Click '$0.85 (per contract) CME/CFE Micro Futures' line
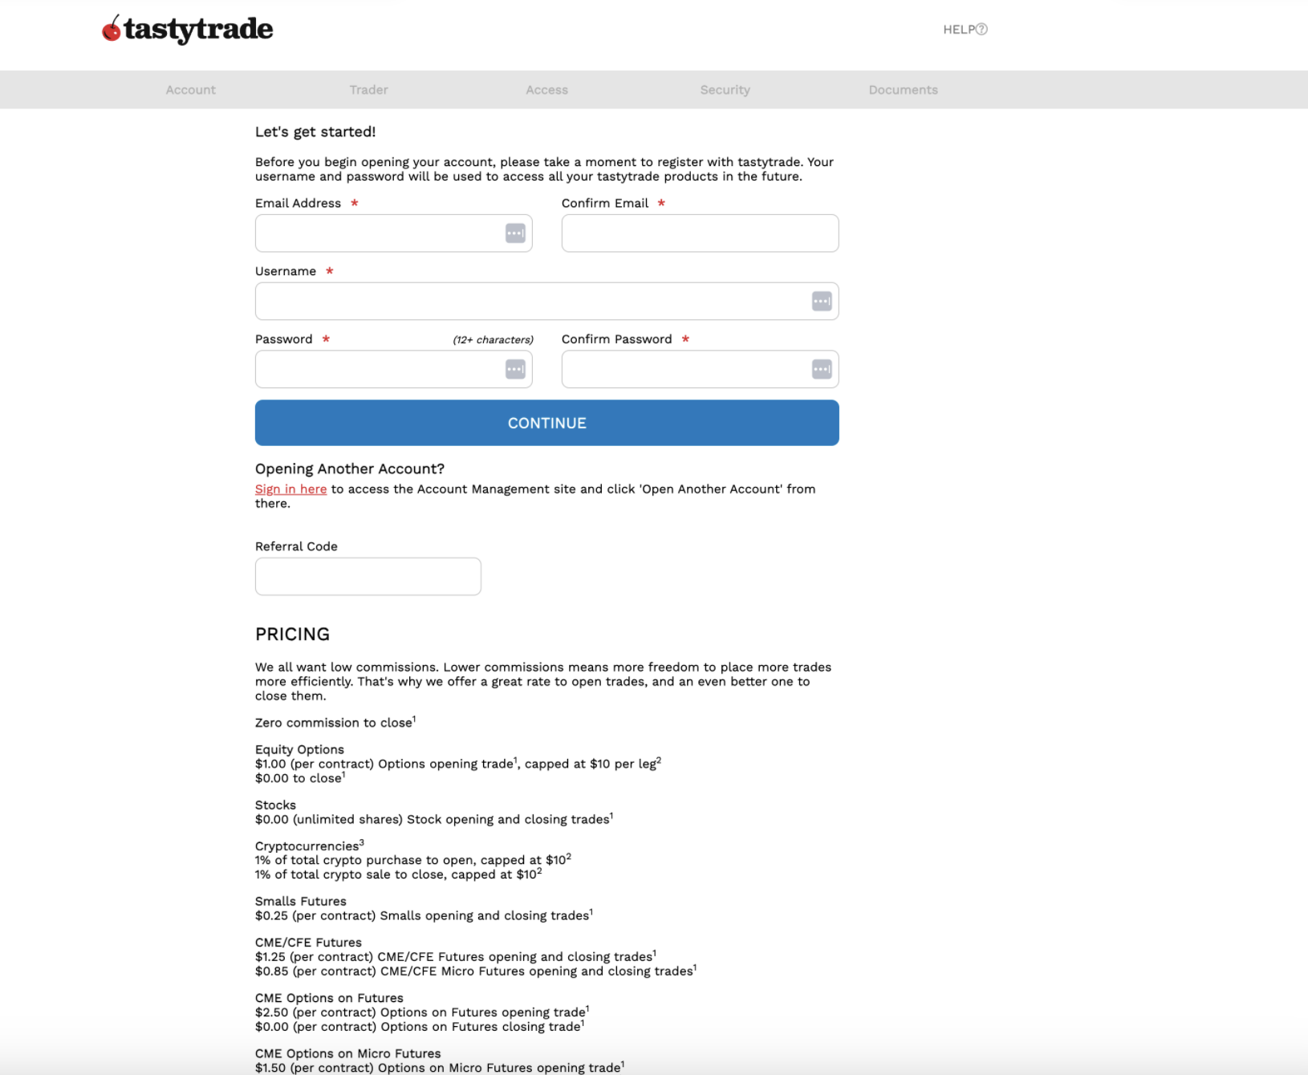 coord(476,971)
